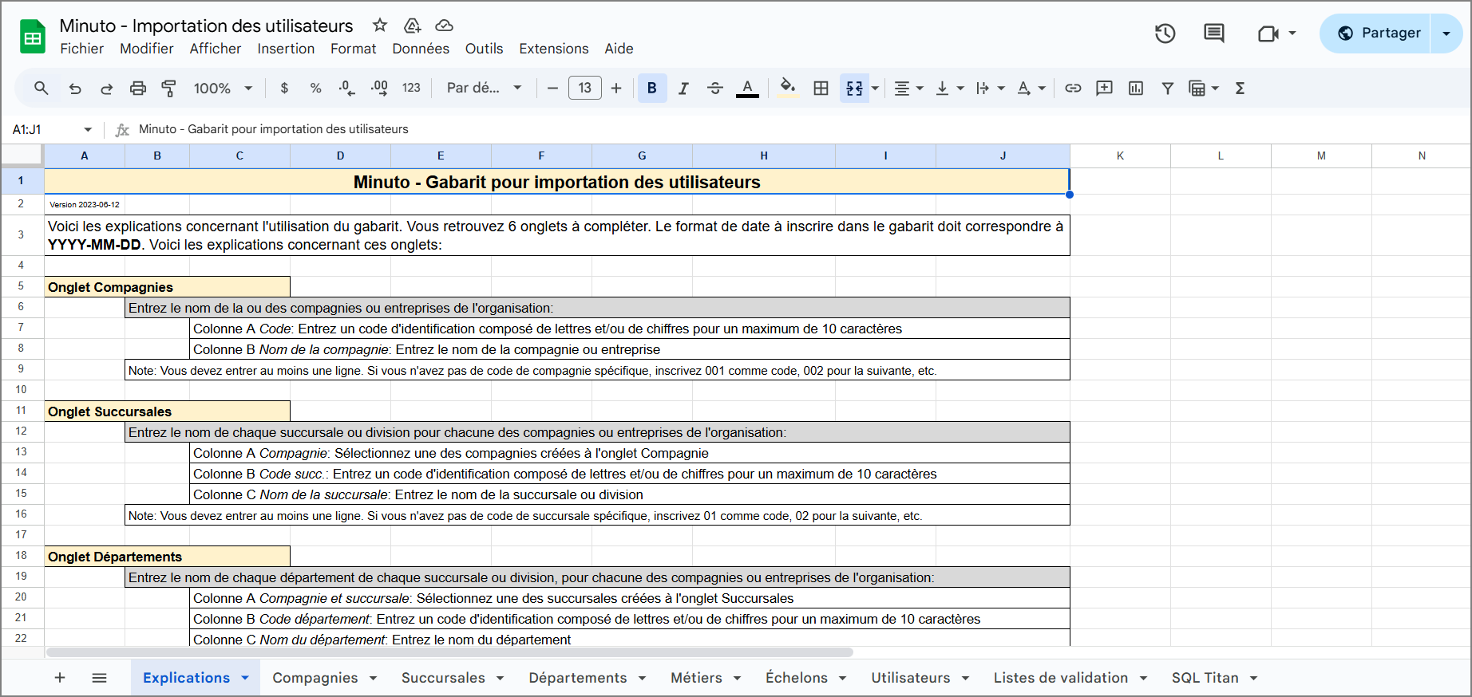Click the font size input field

584,89
